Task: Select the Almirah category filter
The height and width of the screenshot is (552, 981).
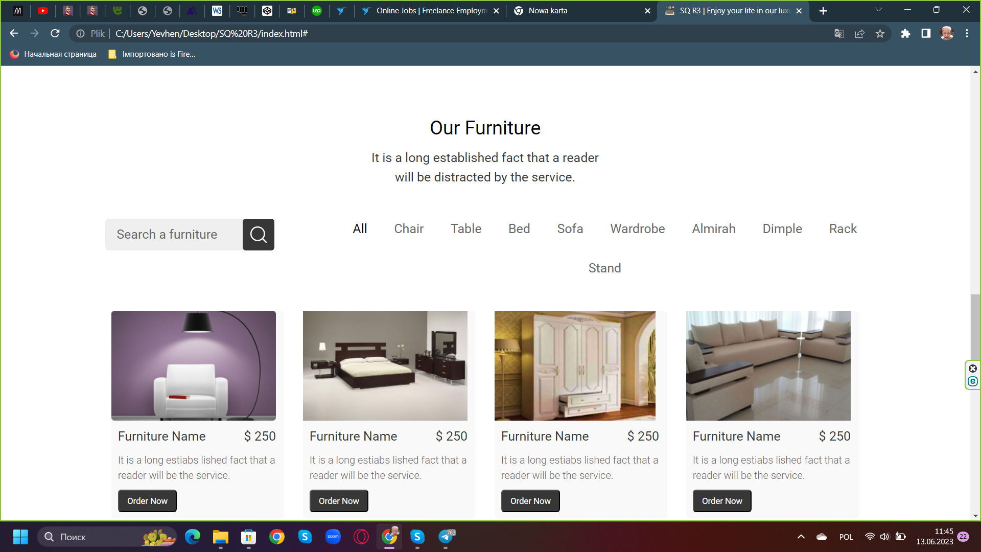Action: tap(714, 228)
